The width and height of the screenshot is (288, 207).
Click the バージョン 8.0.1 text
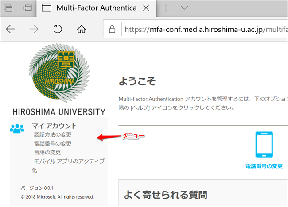37,188
